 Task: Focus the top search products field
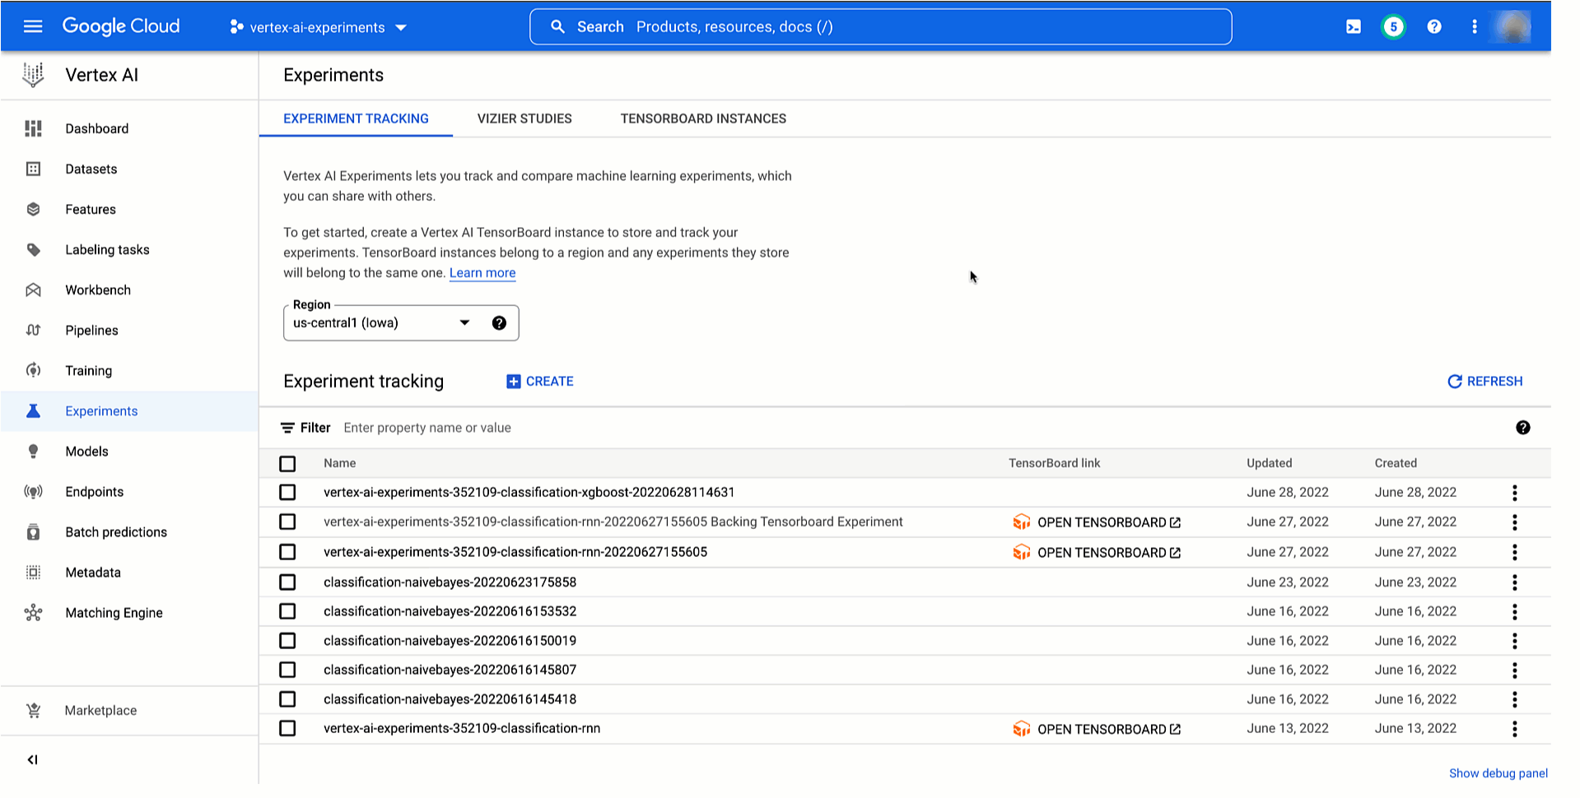point(881,26)
